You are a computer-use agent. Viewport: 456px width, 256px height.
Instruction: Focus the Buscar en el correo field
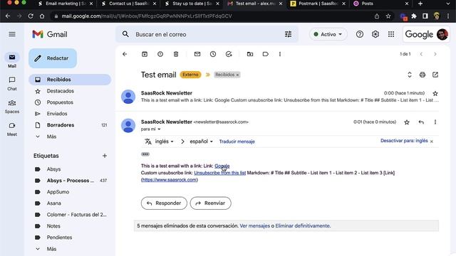(x=207, y=34)
